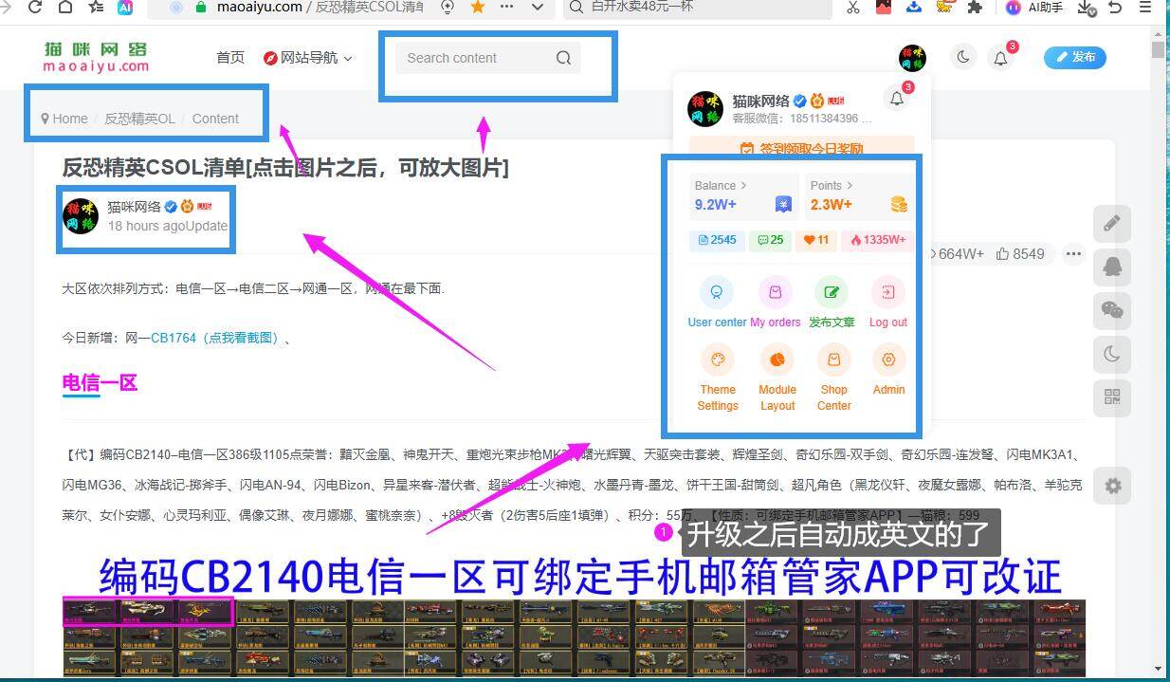Click the AI icon beside favorites in toolbar

pos(125,7)
